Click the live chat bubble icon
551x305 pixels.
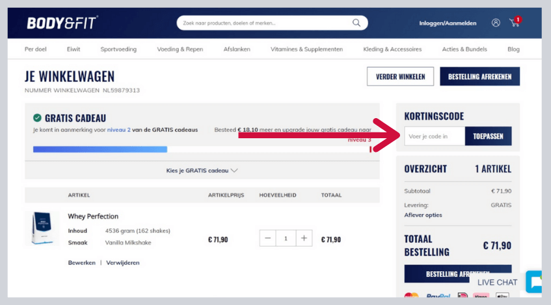pyautogui.click(x=535, y=282)
